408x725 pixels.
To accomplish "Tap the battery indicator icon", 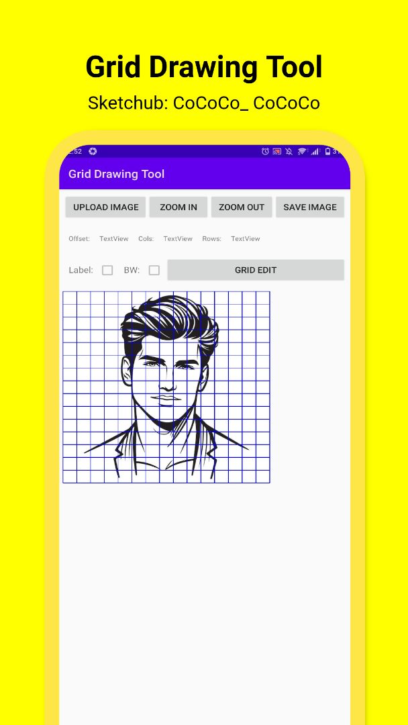I will click(327, 152).
